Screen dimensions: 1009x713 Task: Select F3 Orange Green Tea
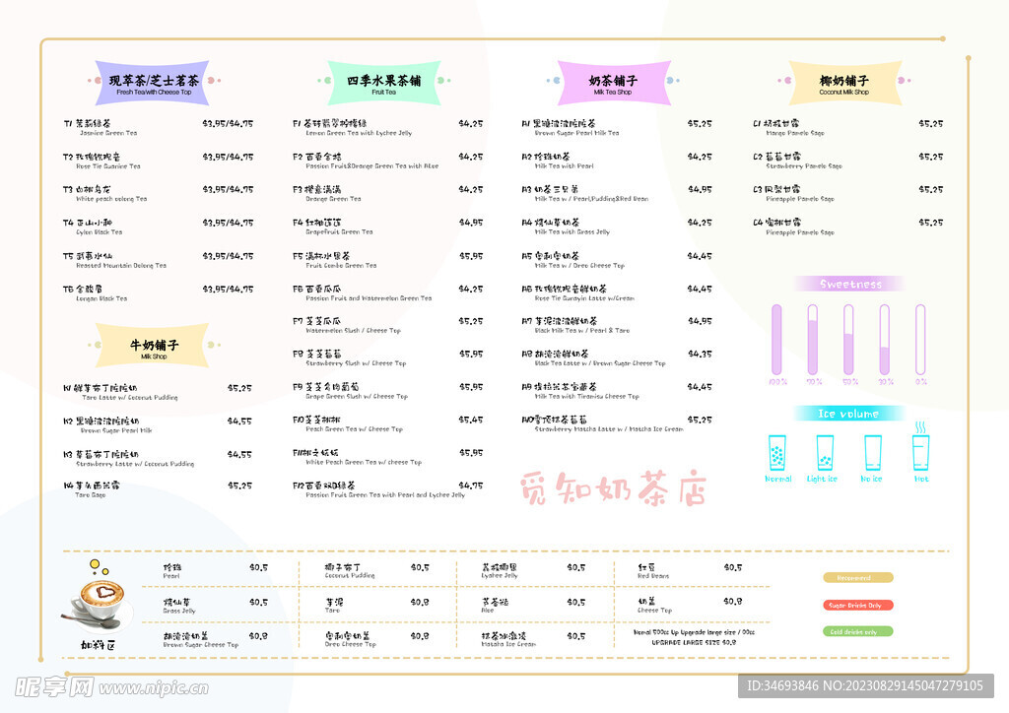click(387, 194)
